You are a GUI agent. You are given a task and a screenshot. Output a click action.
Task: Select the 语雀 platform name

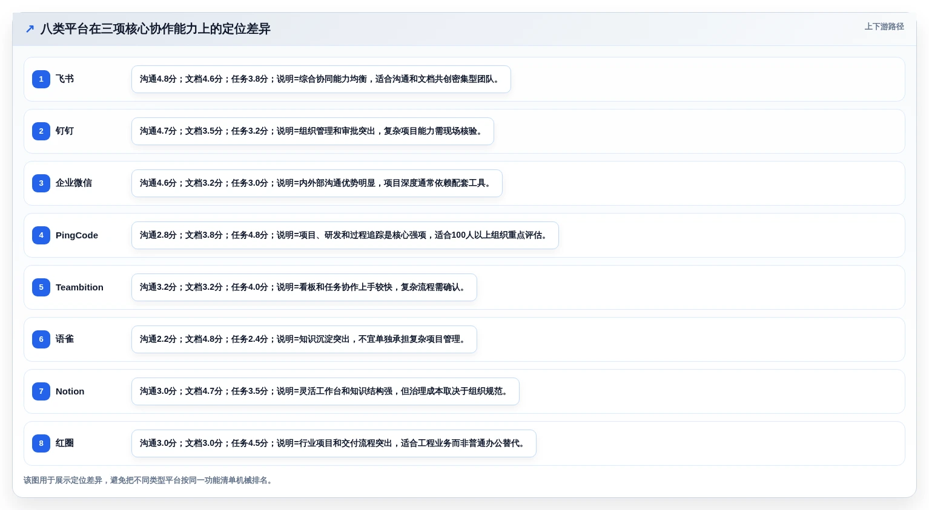[65, 339]
